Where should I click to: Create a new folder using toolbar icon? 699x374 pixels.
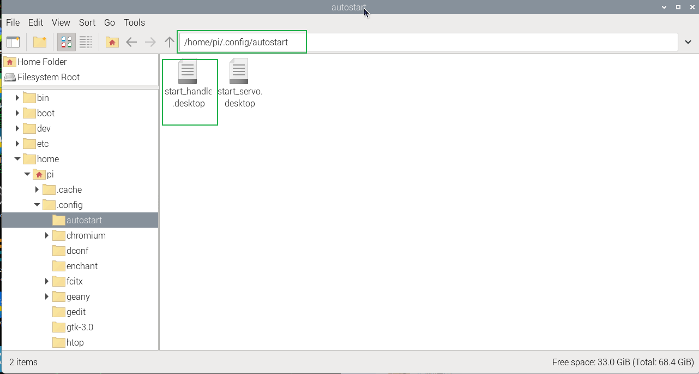(40, 42)
